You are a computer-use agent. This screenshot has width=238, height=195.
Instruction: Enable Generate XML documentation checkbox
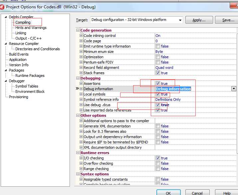158,126
